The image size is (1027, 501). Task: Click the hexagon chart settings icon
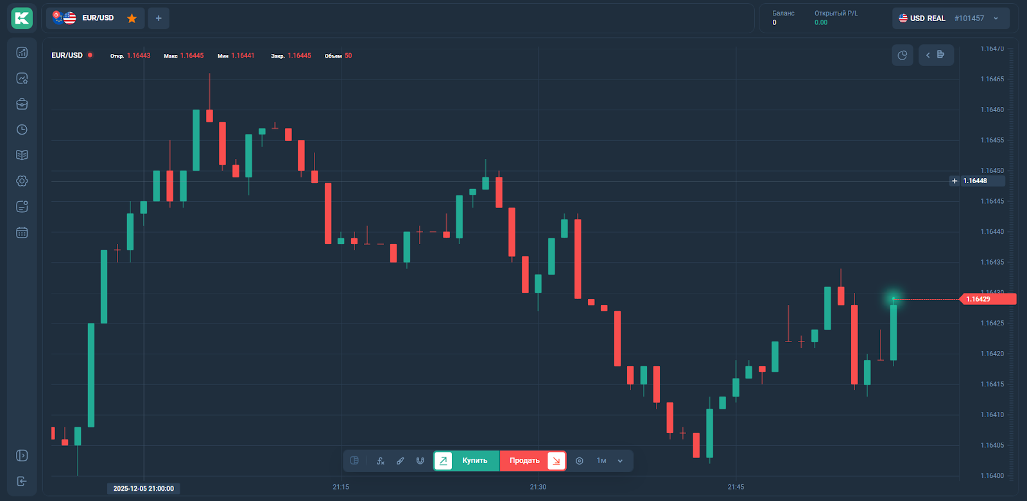click(x=580, y=461)
